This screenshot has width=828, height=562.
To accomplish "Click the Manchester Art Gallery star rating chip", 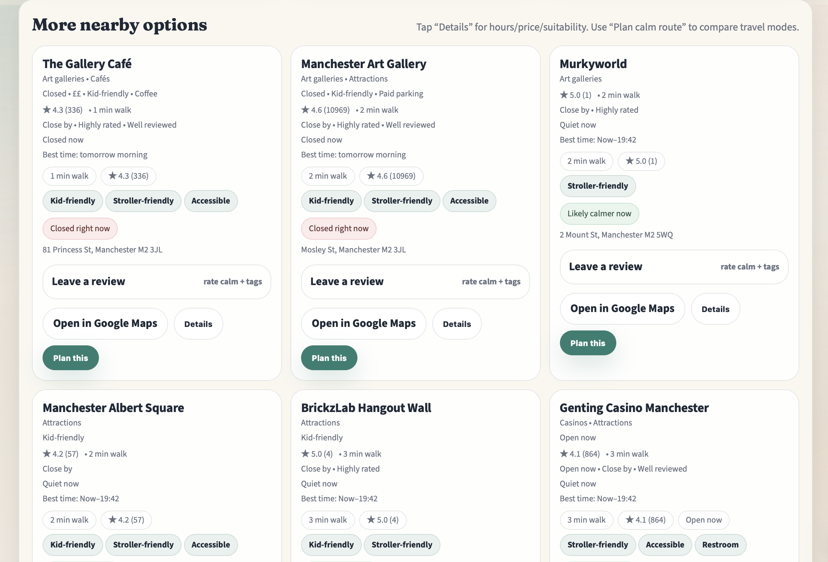I will (x=391, y=176).
